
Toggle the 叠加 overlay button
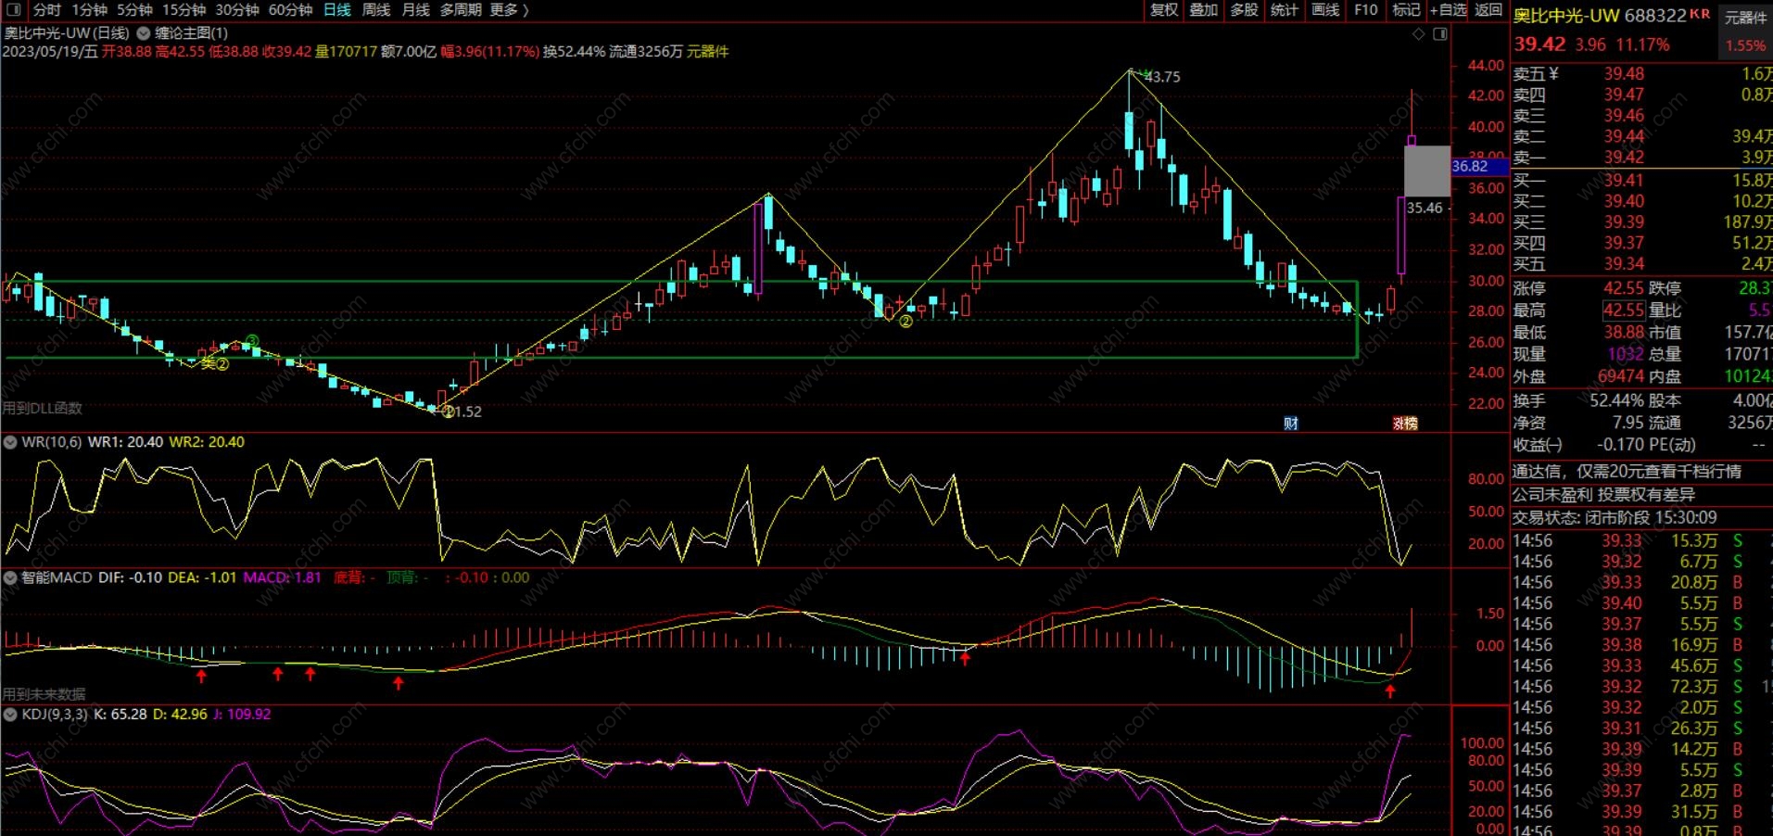(x=1204, y=10)
